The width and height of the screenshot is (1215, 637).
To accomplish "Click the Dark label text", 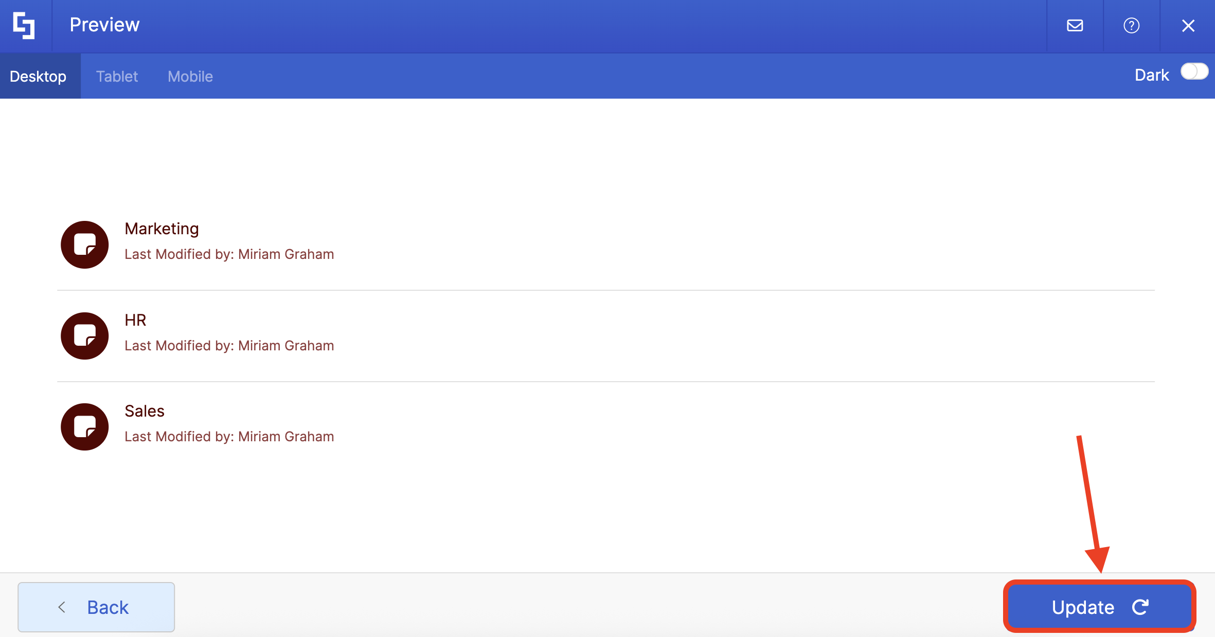I will click(1151, 75).
